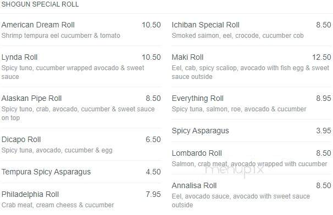Choose the Dicapo Roll item
Screen dimensions: 333x215
point(81,144)
